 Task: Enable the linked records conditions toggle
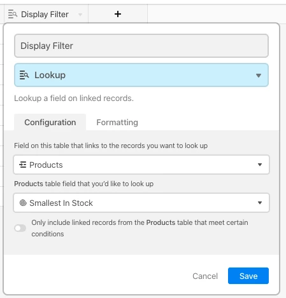click(20, 228)
